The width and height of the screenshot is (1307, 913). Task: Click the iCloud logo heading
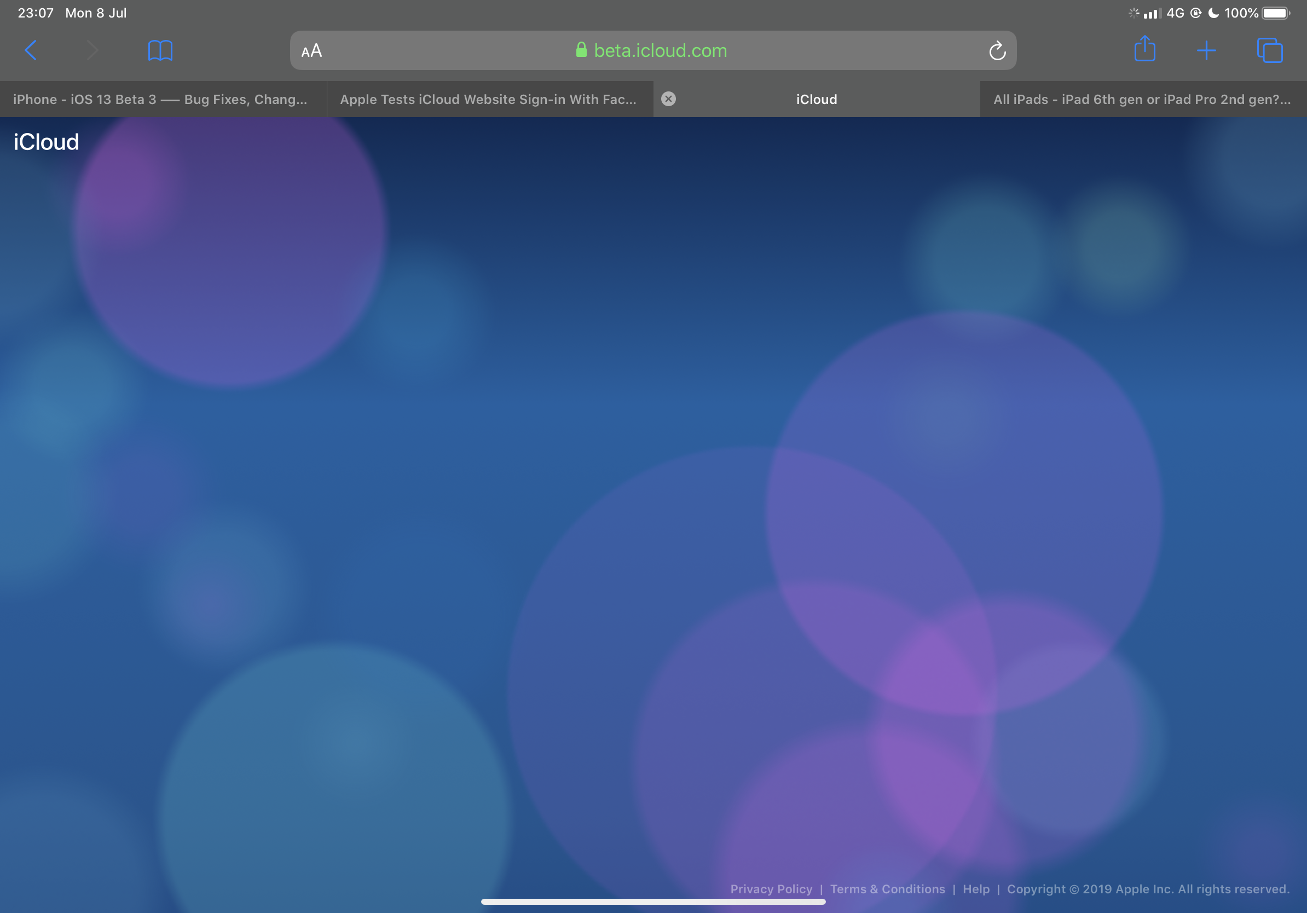point(46,142)
